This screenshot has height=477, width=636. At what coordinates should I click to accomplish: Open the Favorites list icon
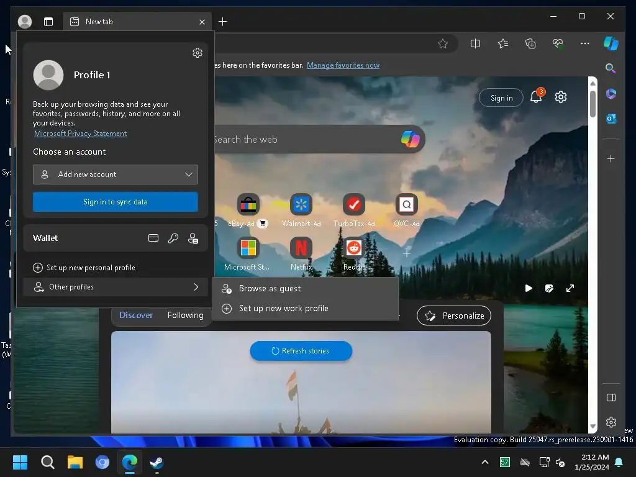click(503, 43)
